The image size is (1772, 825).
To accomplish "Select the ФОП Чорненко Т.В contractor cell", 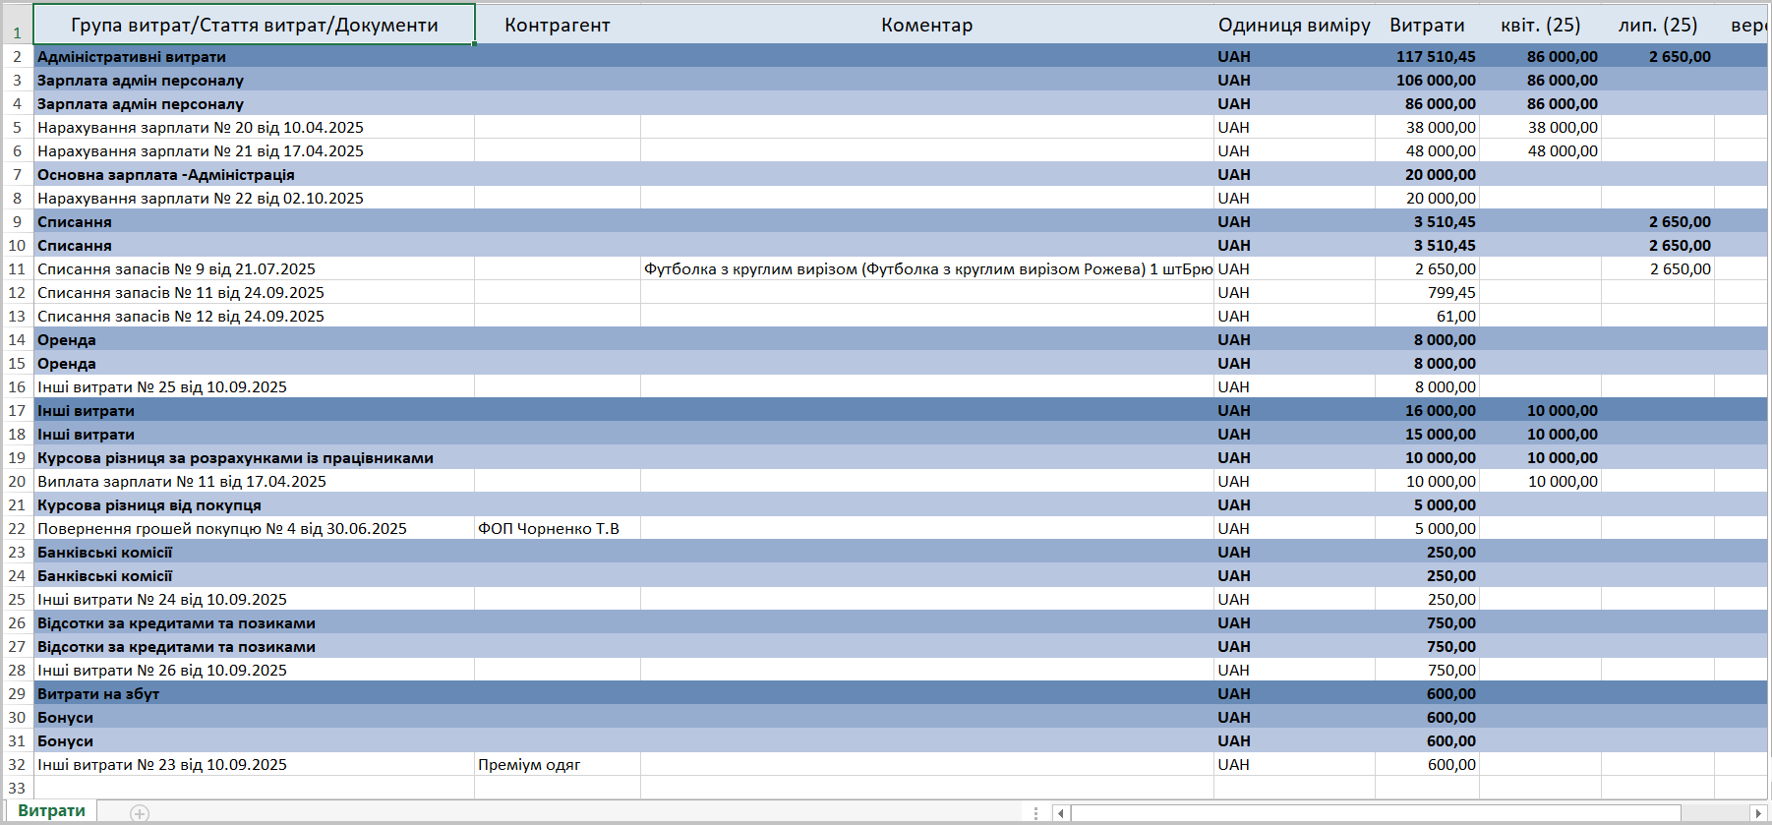I will pos(549,529).
